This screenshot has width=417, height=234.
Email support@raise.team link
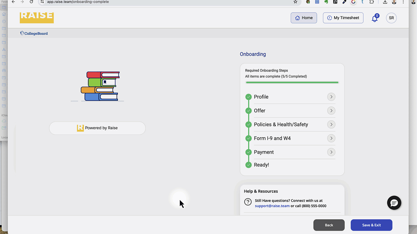coord(272,206)
